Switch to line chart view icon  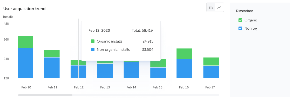coord(219,7)
